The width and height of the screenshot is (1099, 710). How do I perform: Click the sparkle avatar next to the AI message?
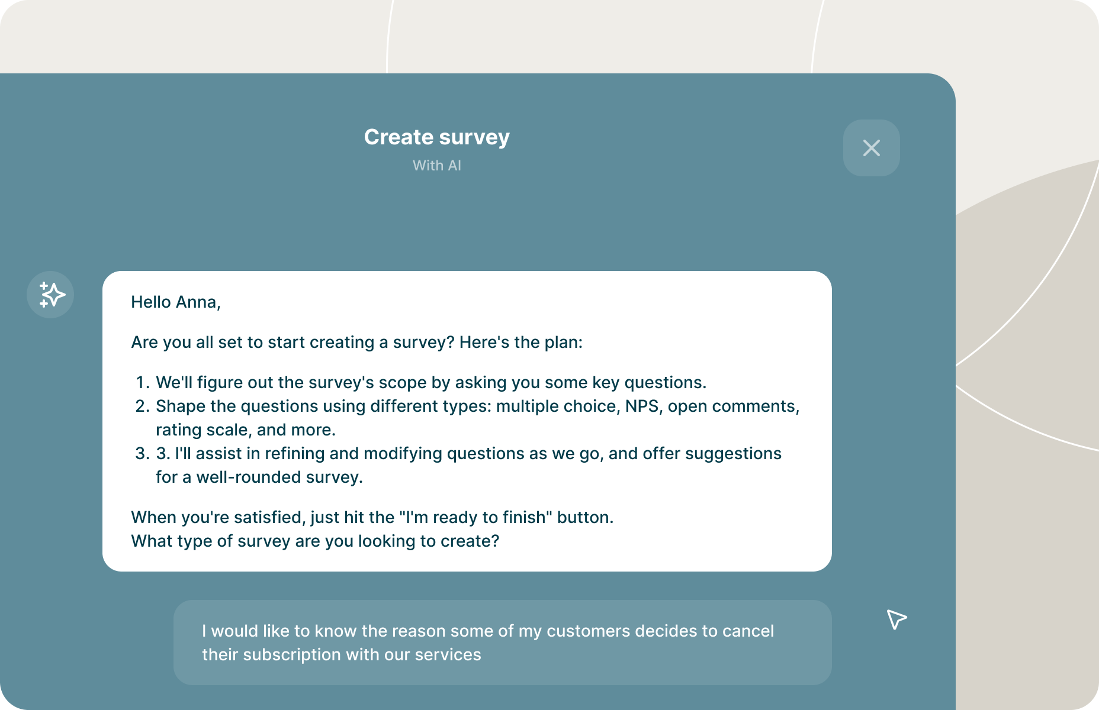(50, 295)
